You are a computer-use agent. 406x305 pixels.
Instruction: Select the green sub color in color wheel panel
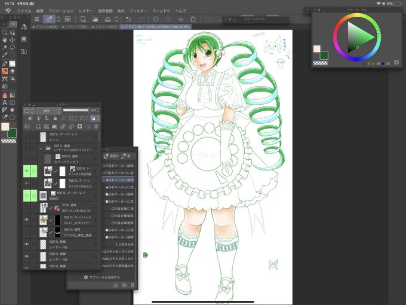click(324, 55)
